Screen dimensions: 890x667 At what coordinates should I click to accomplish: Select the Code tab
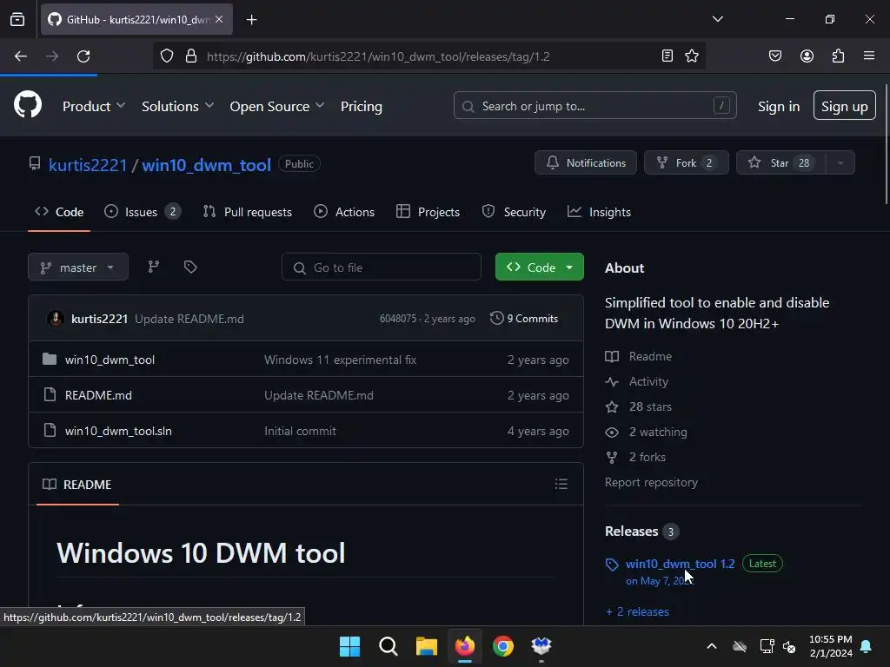point(59,212)
